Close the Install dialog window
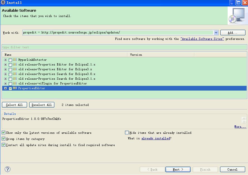The width and height of the screenshot is (248, 175). (245, 3)
